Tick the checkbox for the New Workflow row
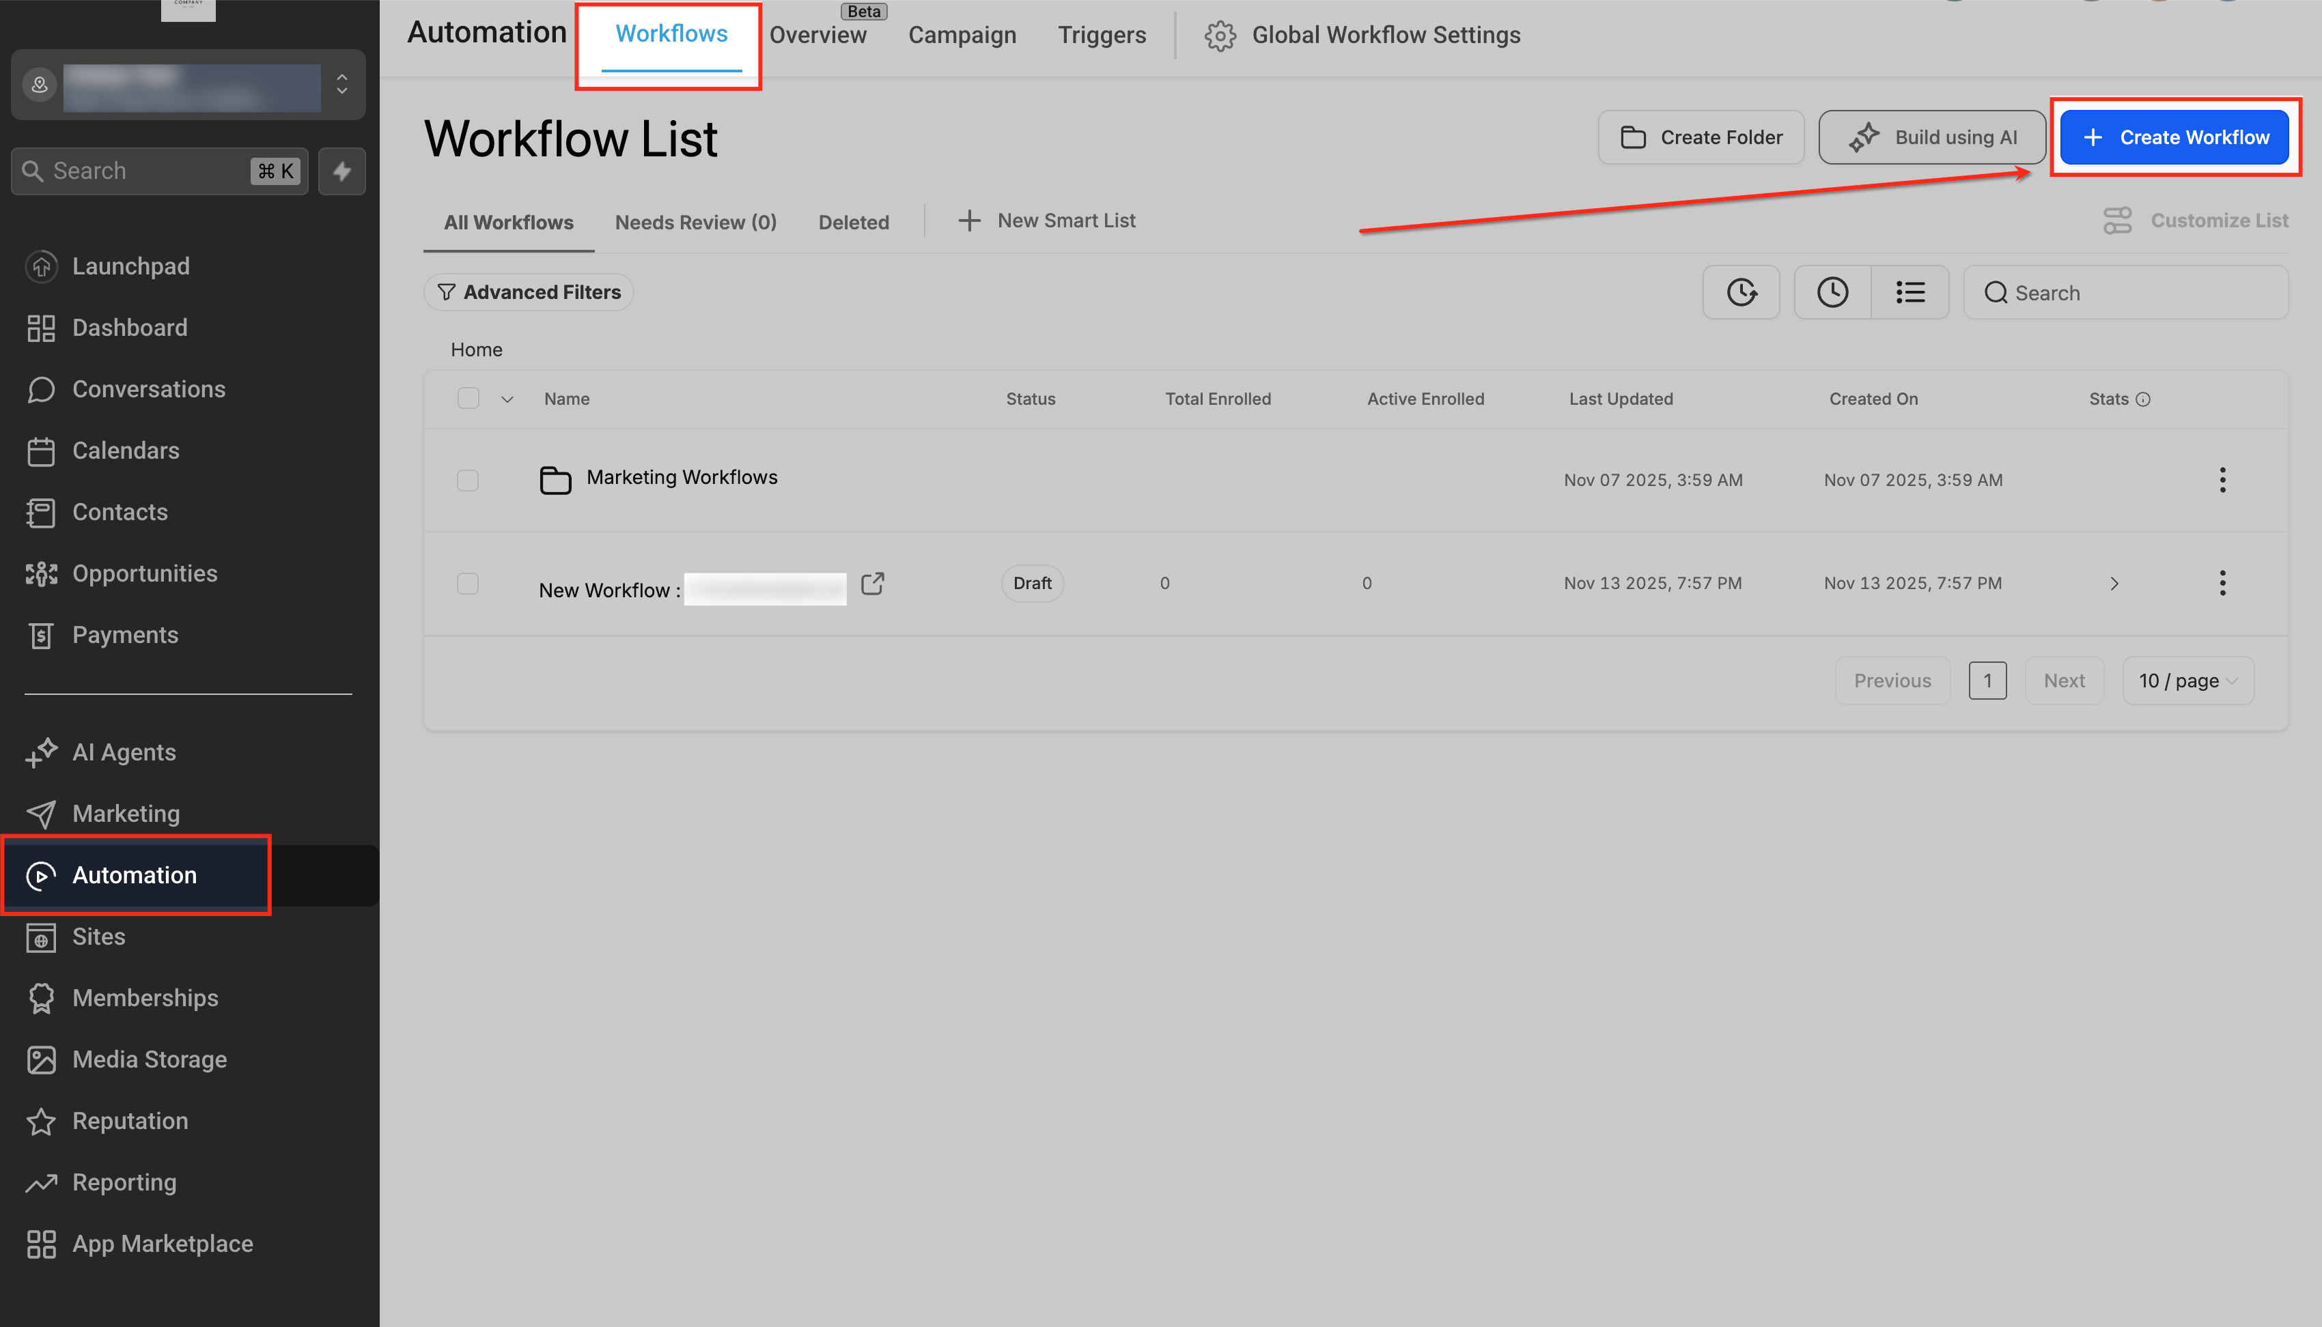The image size is (2322, 1327). (x=468, y=584)
